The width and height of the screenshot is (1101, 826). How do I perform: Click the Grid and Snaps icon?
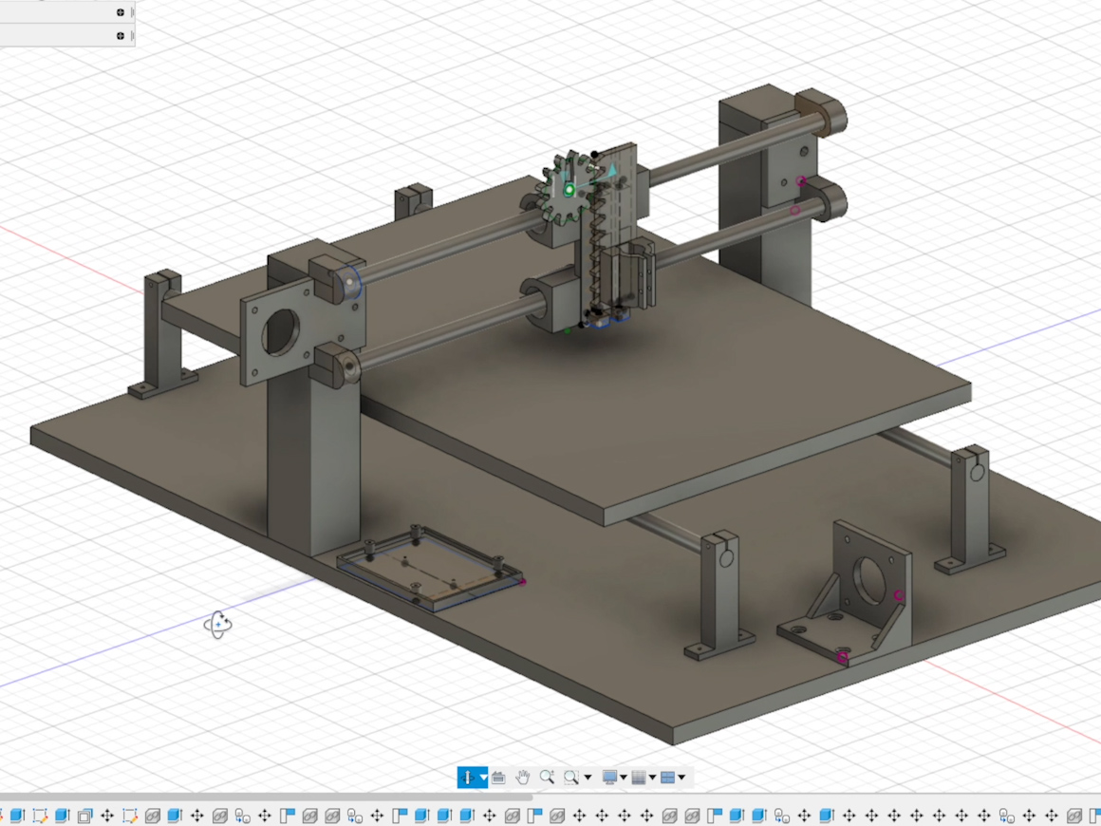[x=639, y=778]
